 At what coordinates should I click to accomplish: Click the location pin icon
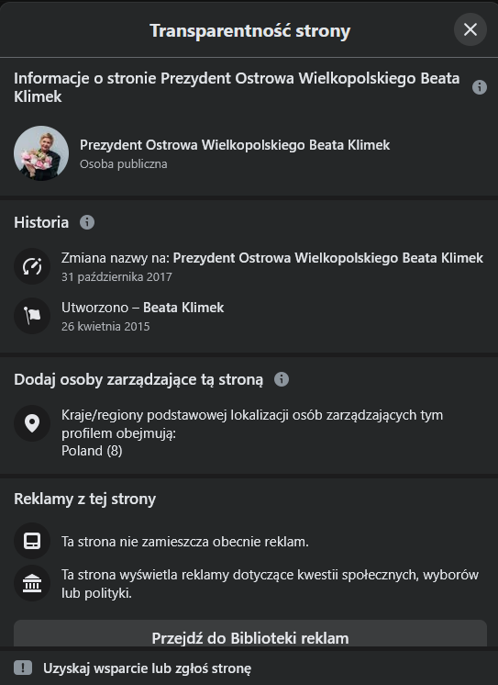(32, 423)
